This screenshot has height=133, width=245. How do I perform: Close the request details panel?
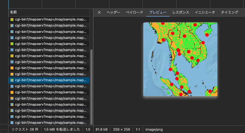(x=99, y=12)
